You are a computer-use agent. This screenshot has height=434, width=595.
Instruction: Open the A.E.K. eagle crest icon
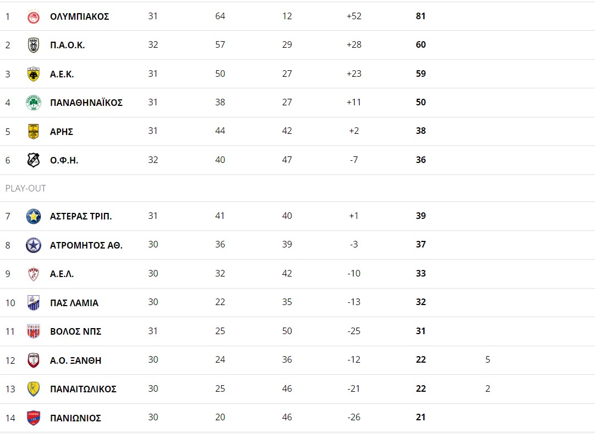pos(34,74)
